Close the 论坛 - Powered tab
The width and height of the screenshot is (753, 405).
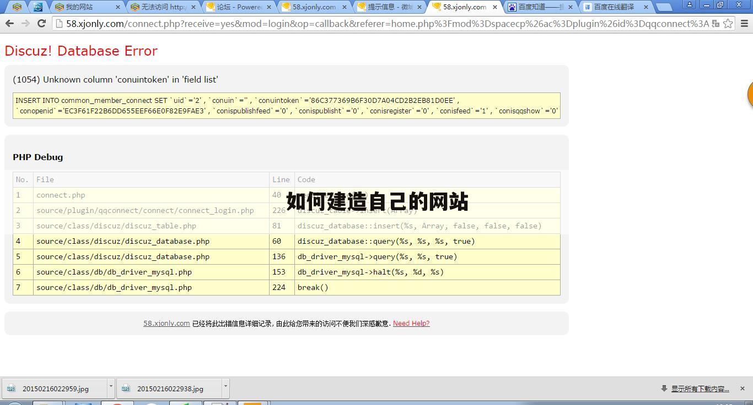click(268, 7)
